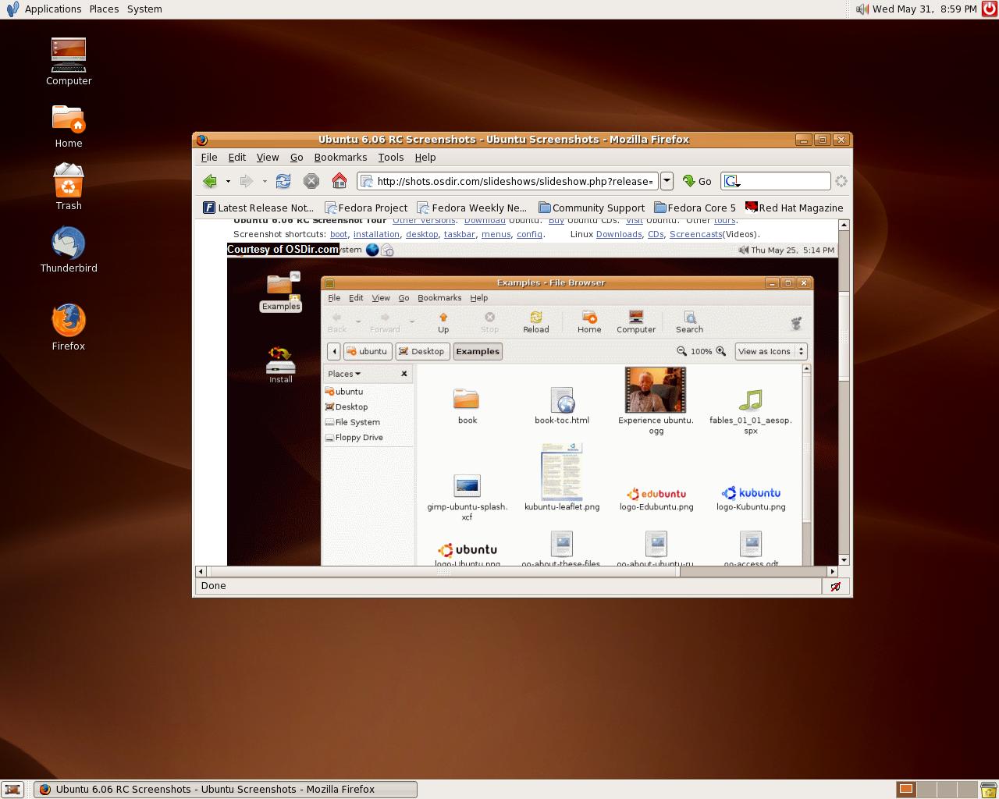999x799 pixels.
Task: Open Back history dropdown arrow
Action: [228, 181]
